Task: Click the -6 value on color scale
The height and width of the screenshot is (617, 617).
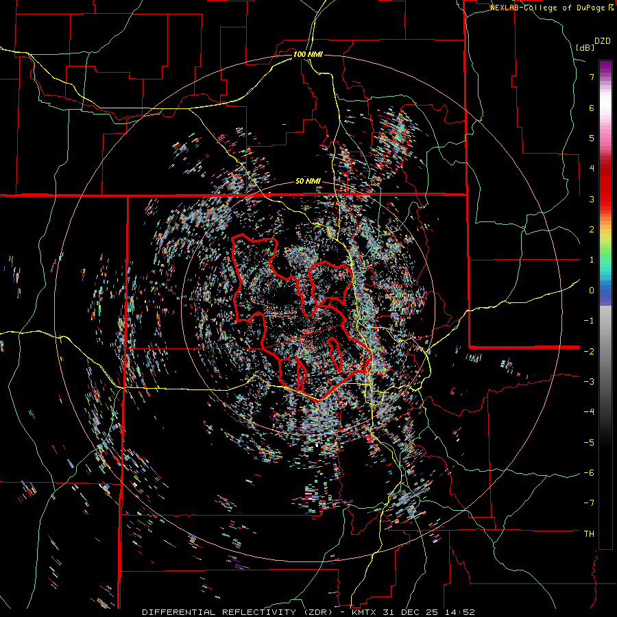Action: coord(589,473)
